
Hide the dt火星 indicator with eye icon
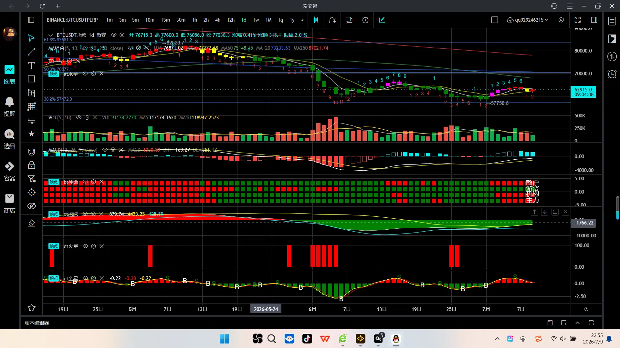click(85, 246)
